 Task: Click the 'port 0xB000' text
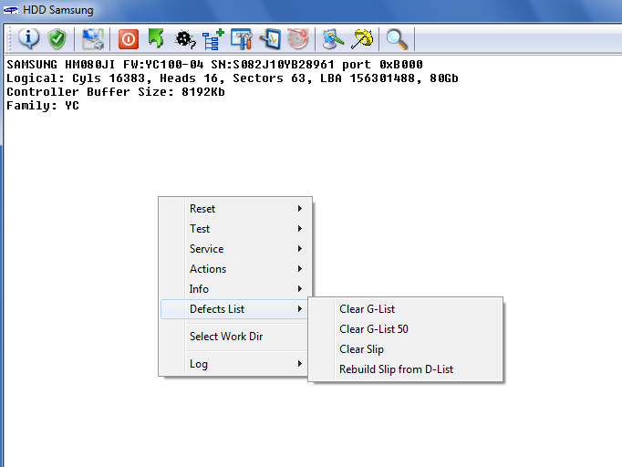coord(382,64)
